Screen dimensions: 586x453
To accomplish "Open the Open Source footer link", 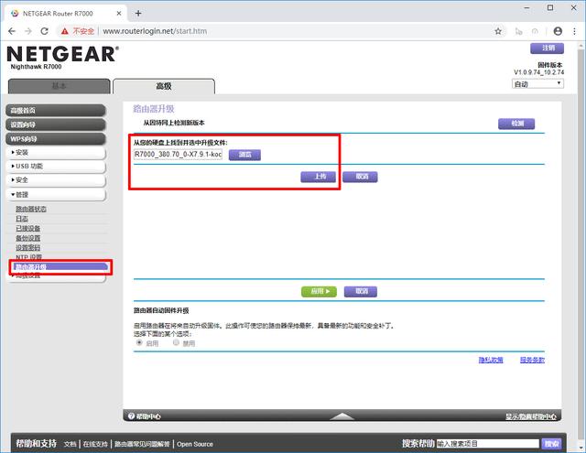I will click(195, 444).
